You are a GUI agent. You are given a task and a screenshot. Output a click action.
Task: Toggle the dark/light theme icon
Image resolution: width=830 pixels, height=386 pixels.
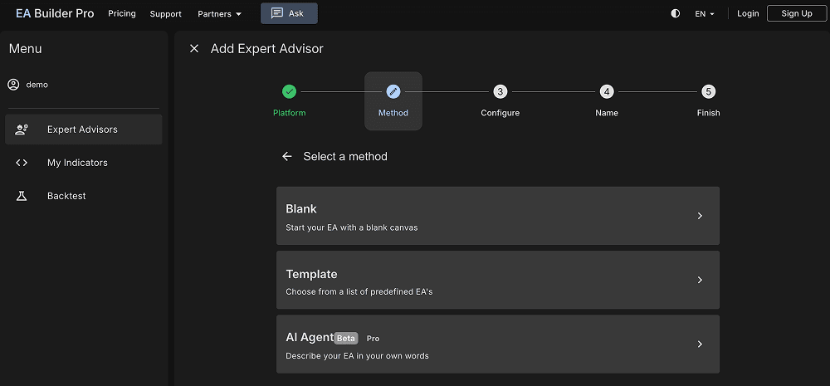pos(676,14)
